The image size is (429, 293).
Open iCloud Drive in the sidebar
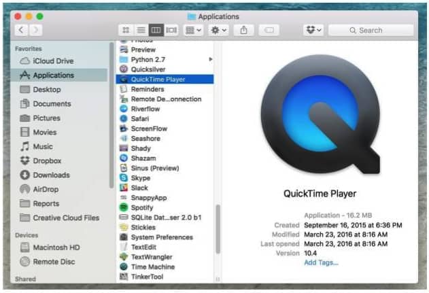[52, 61]
